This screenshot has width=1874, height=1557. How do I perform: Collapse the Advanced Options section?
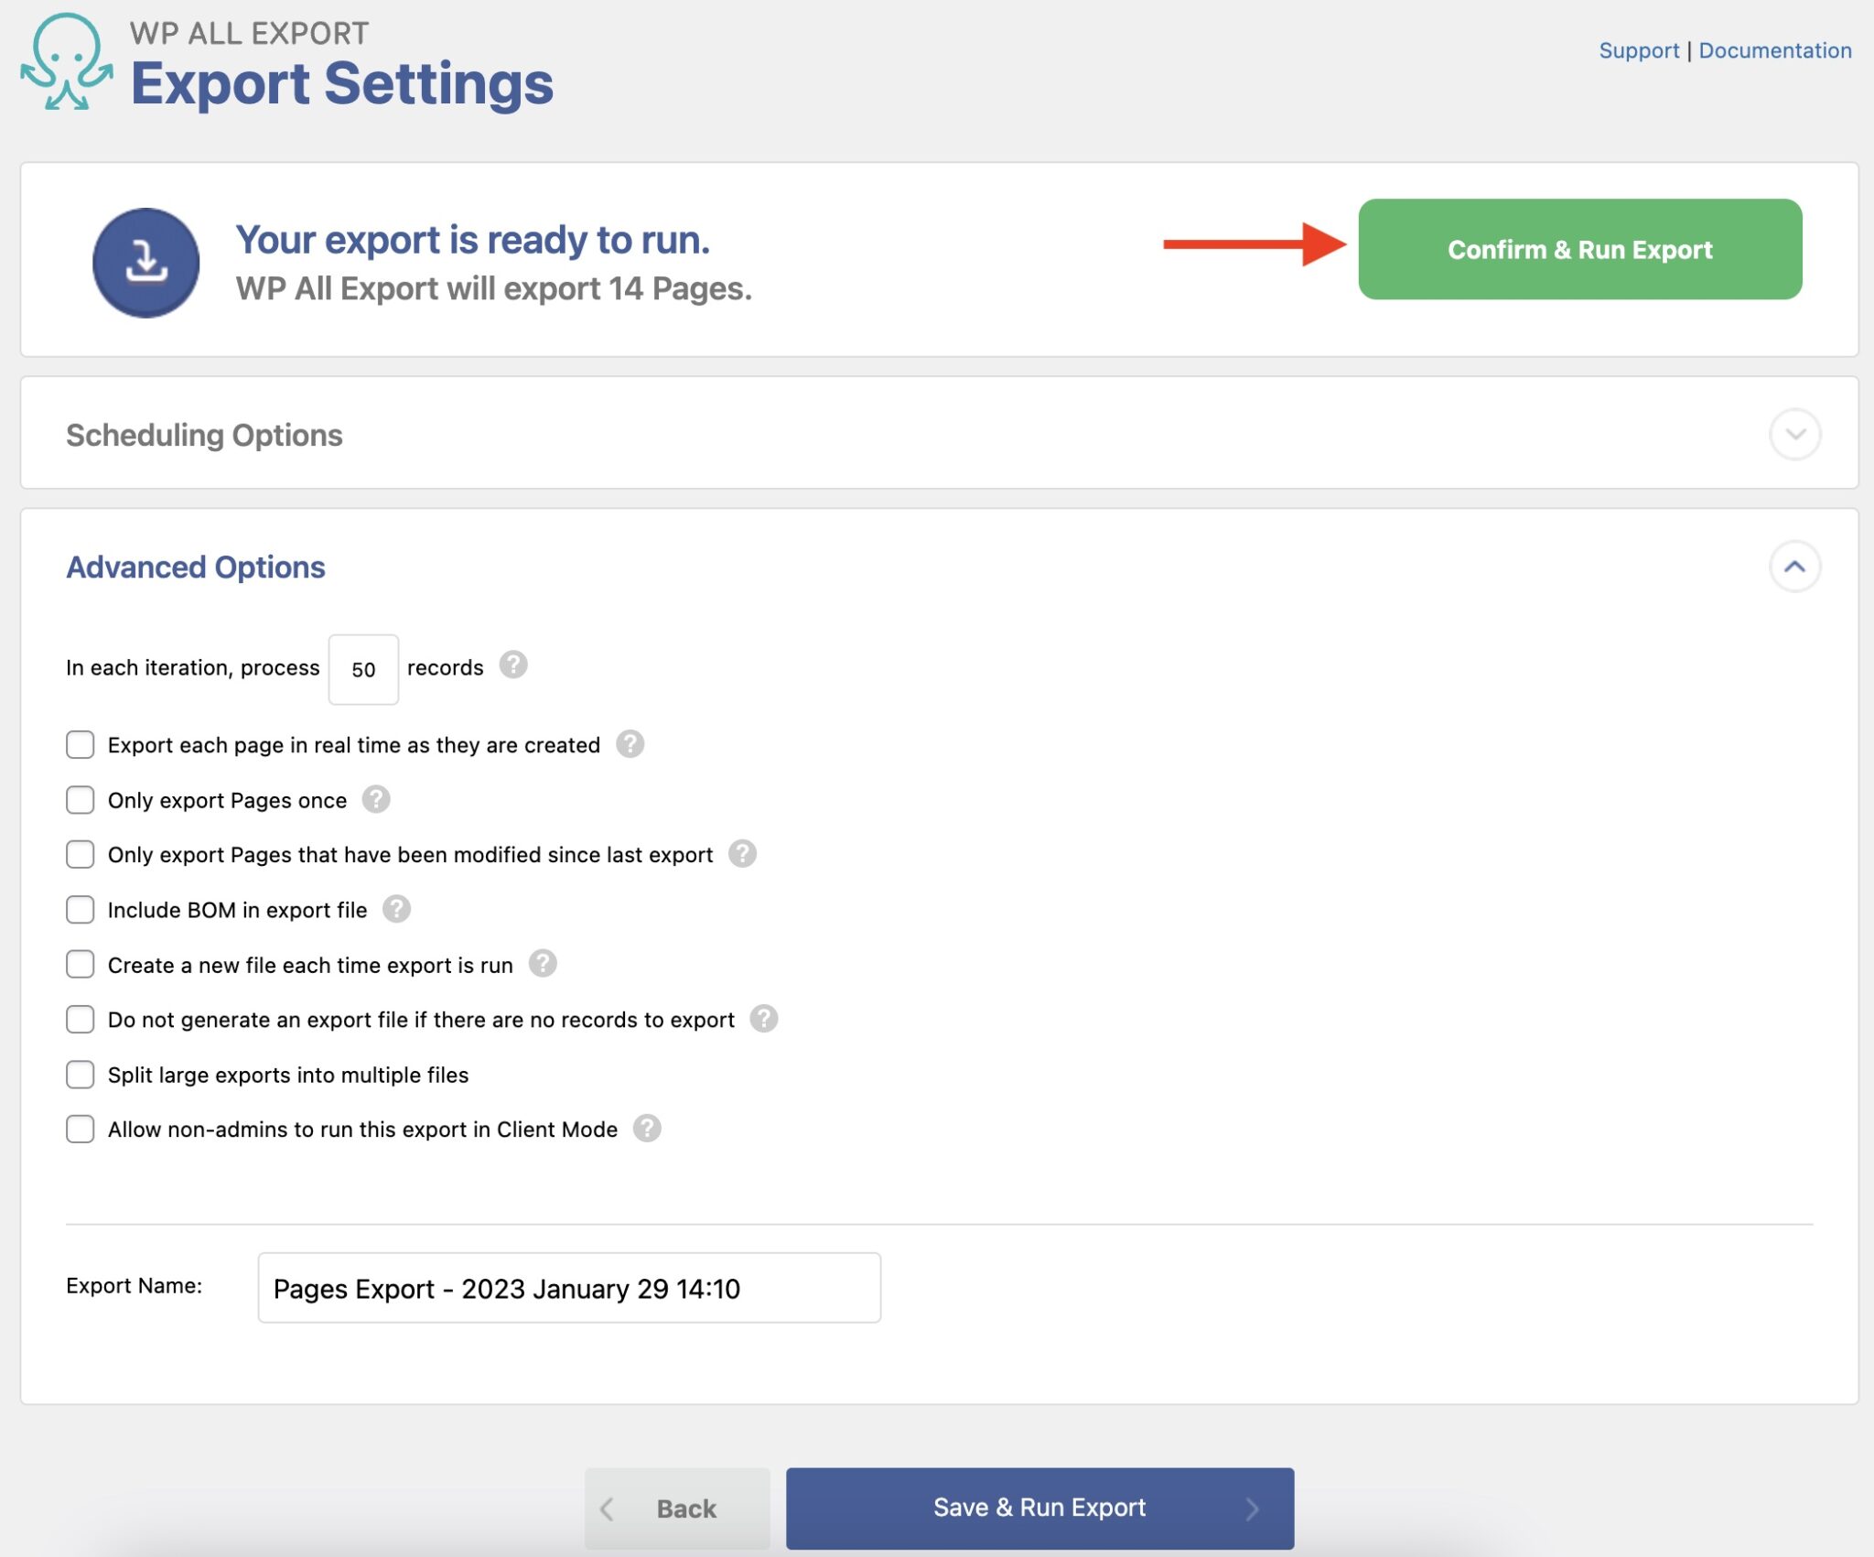1795,566
